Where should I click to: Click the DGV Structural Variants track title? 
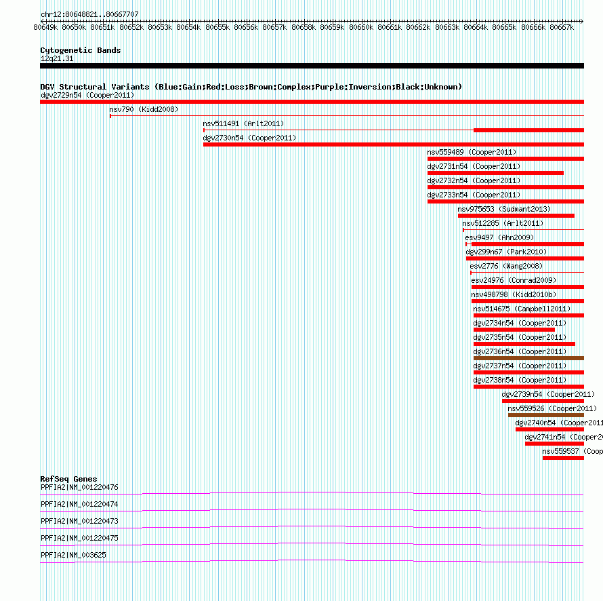pos(251,87)
